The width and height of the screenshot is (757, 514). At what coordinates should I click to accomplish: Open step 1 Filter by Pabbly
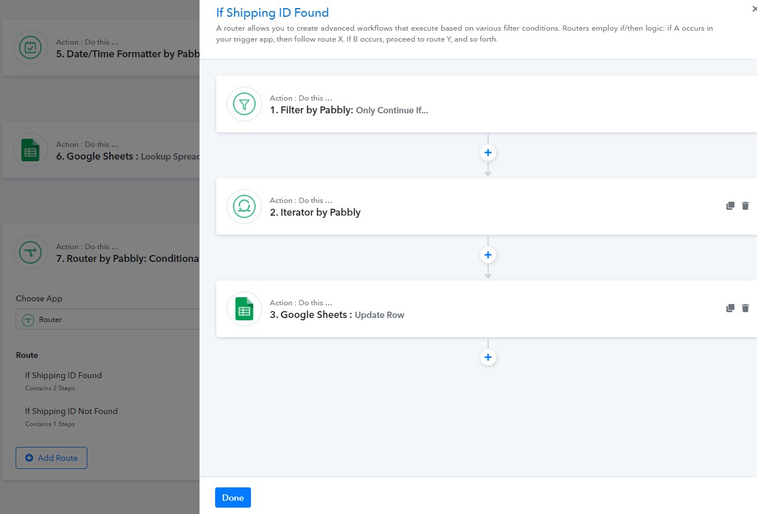coord(486,104)
